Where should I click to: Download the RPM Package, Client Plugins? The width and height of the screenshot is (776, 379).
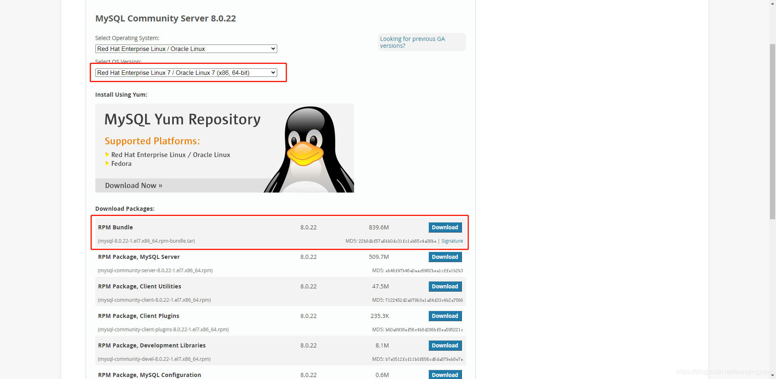445,316
